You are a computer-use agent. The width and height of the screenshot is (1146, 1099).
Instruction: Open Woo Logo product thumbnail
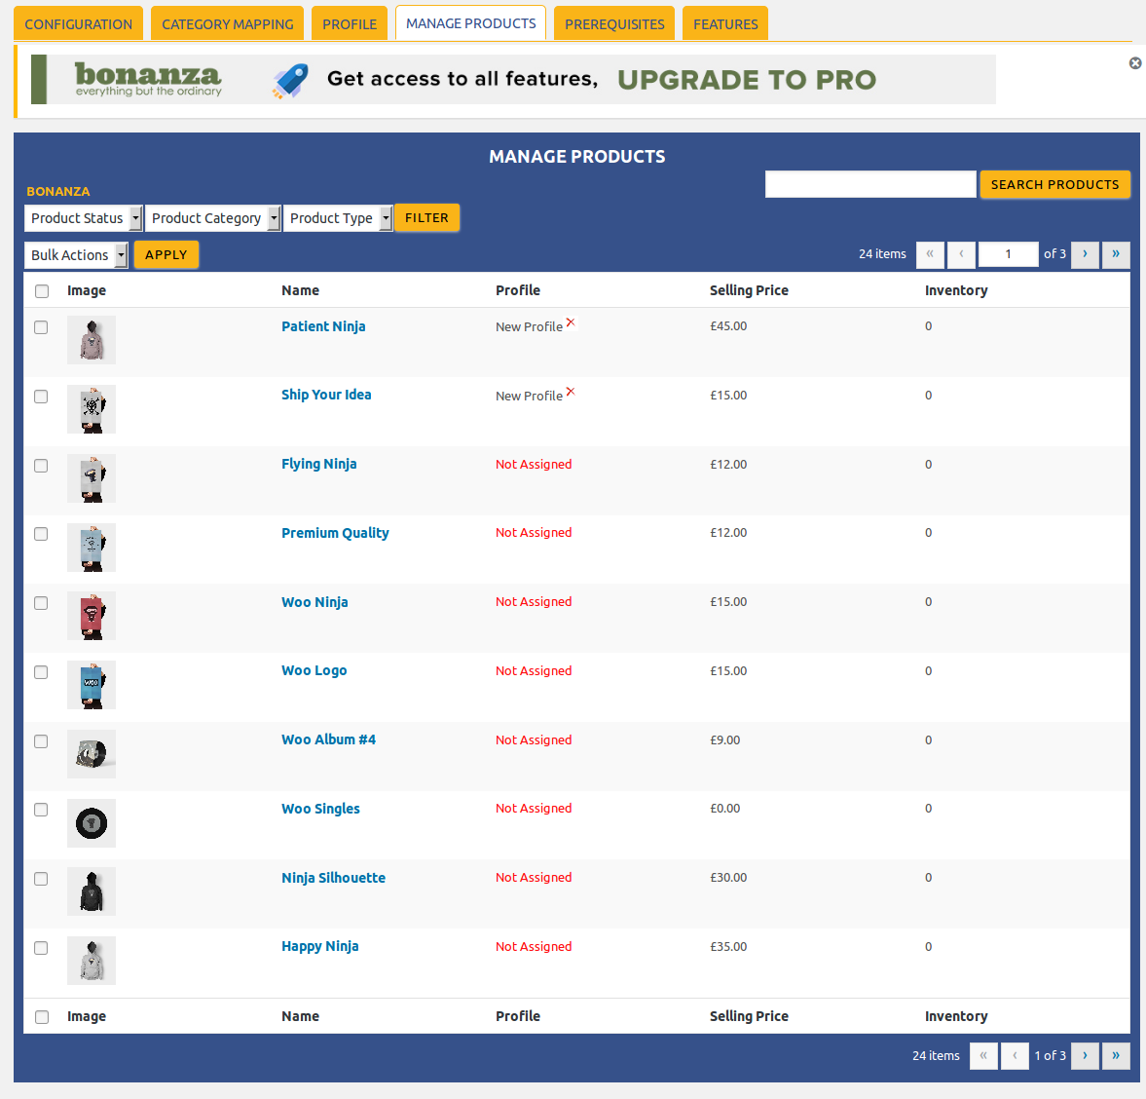92,685
